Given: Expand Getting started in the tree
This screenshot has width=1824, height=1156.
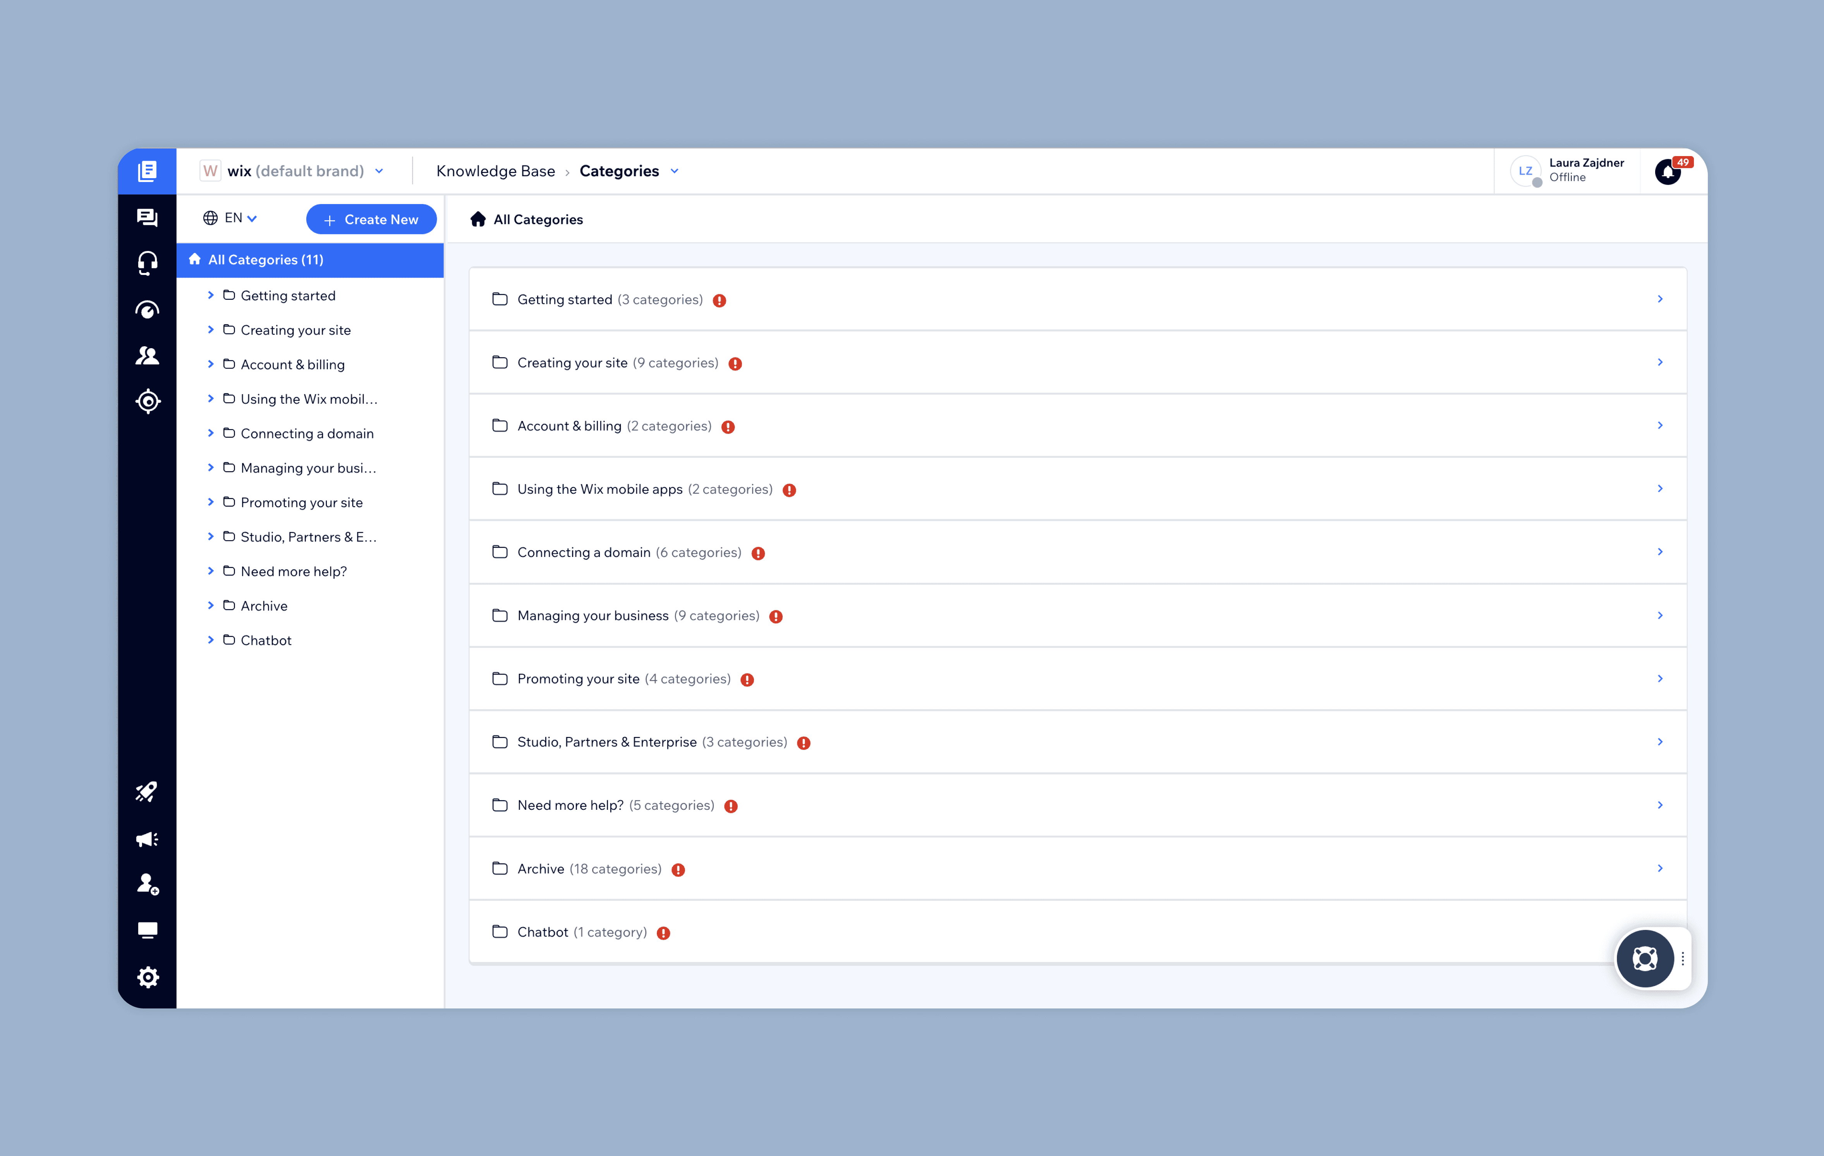Looking at the screenshot, I should click(x=211, y=295).
